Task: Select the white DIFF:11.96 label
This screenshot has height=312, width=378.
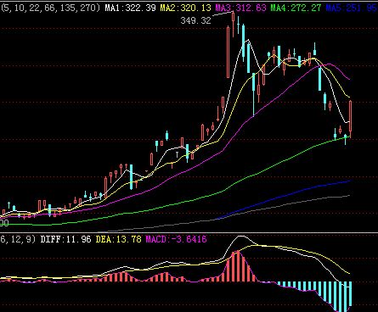Action: (65, 239)
